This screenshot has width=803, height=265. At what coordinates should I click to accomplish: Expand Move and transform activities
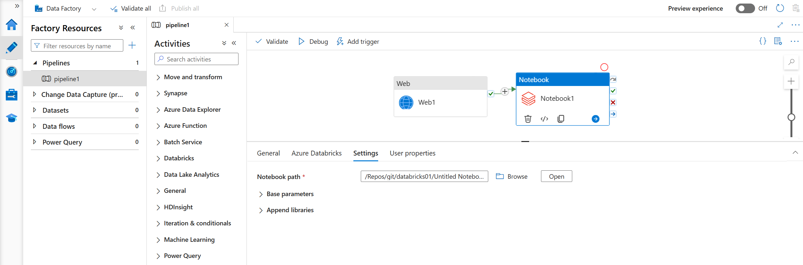click(x=158, y=77)
